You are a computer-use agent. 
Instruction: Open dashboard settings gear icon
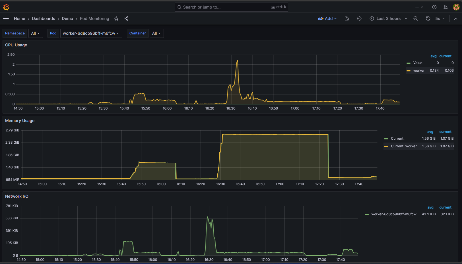pyautogui.click(x=359, y=18)
